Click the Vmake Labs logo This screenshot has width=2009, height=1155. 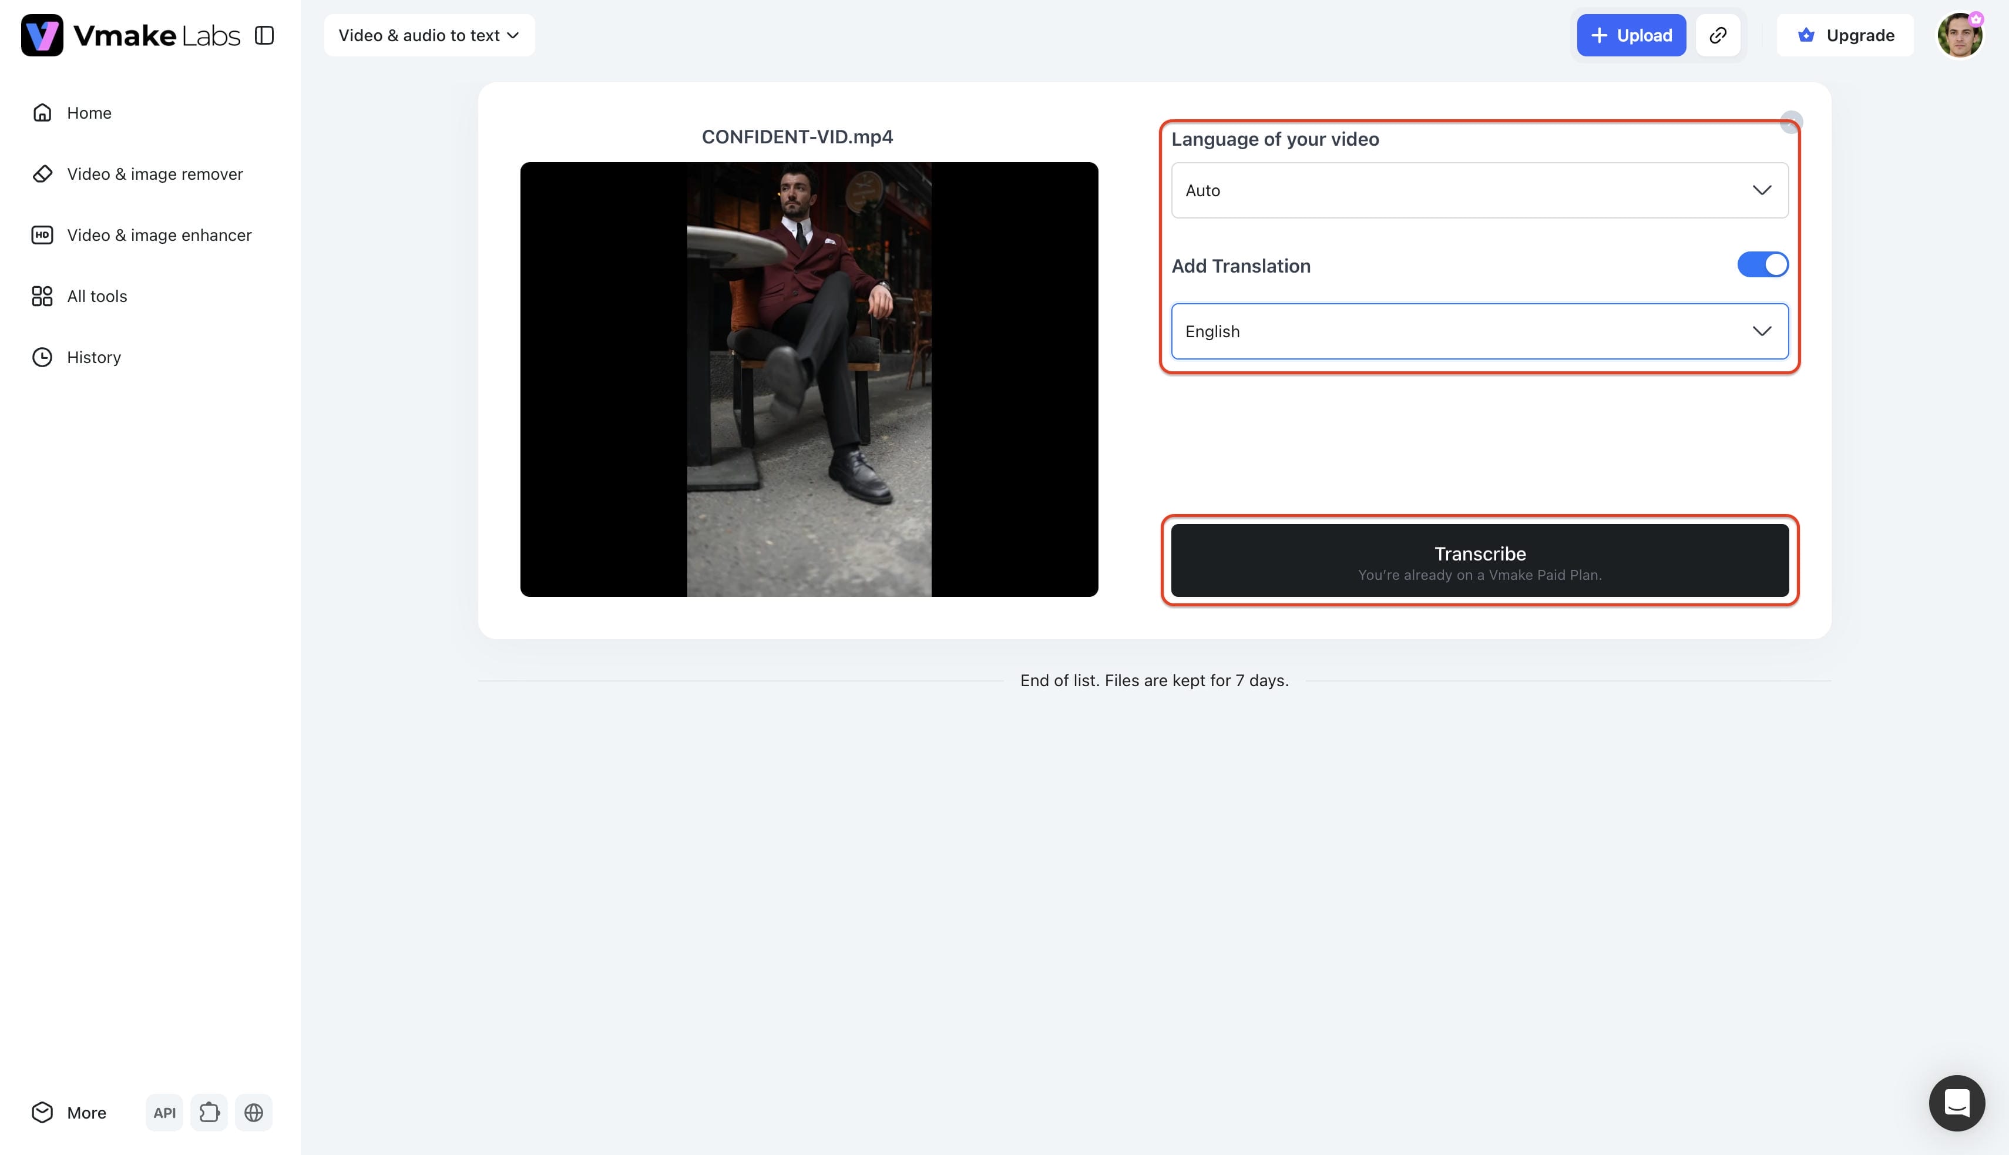(x=131, y=35)
